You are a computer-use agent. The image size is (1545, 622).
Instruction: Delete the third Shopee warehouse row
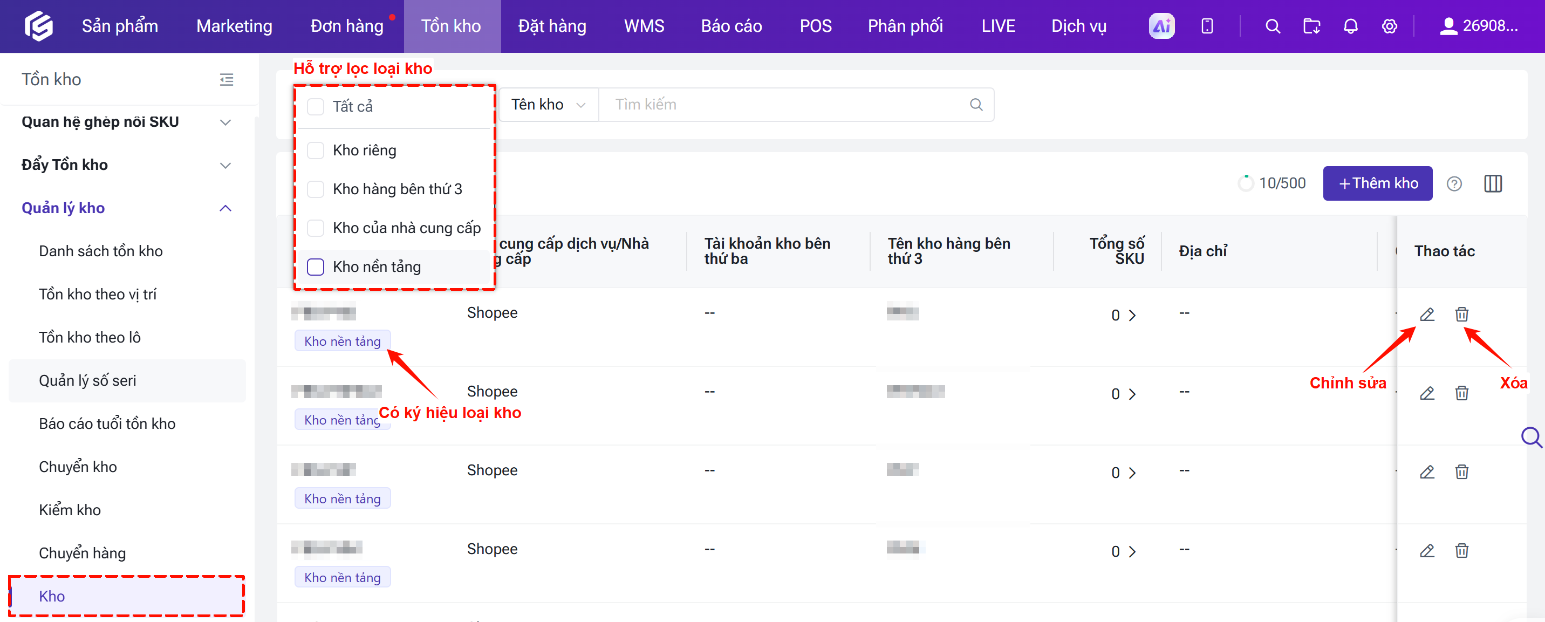1461,471
